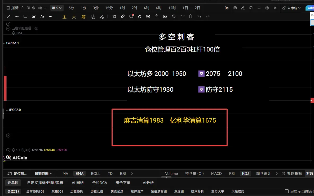Switch to the 1时 timeframe

122,8
